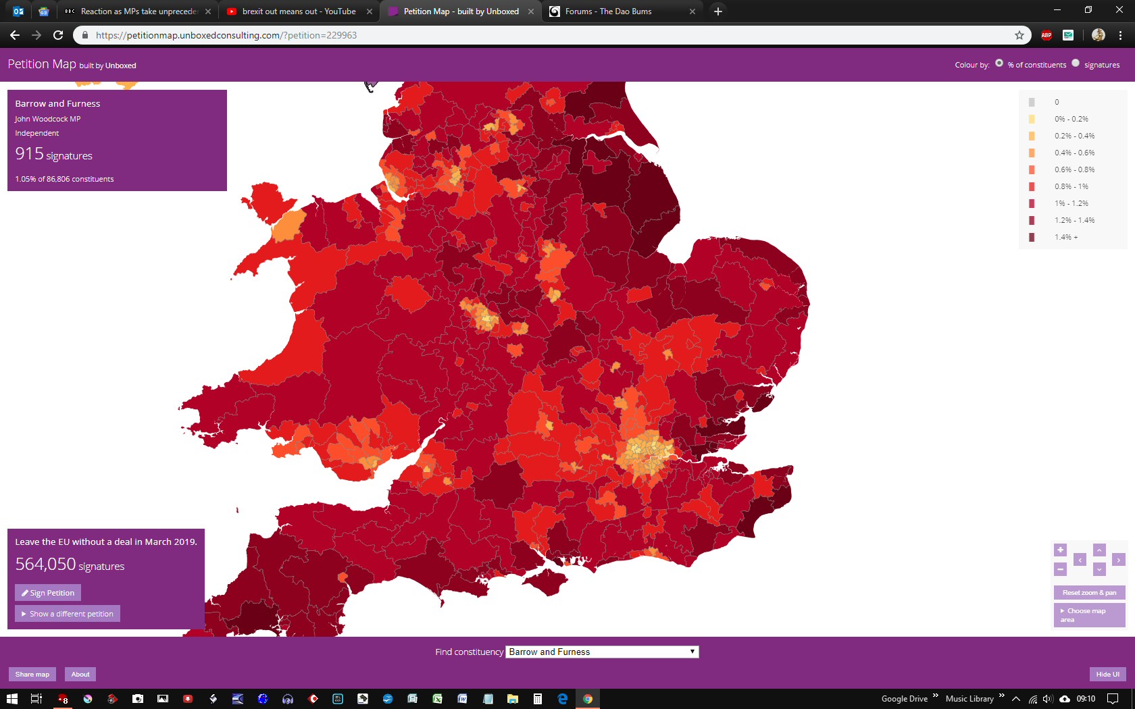Image resolution: width=1135 pixels, height=709 pixels.
Task: Select colour by % of constituents
Action: coord(999,63)
